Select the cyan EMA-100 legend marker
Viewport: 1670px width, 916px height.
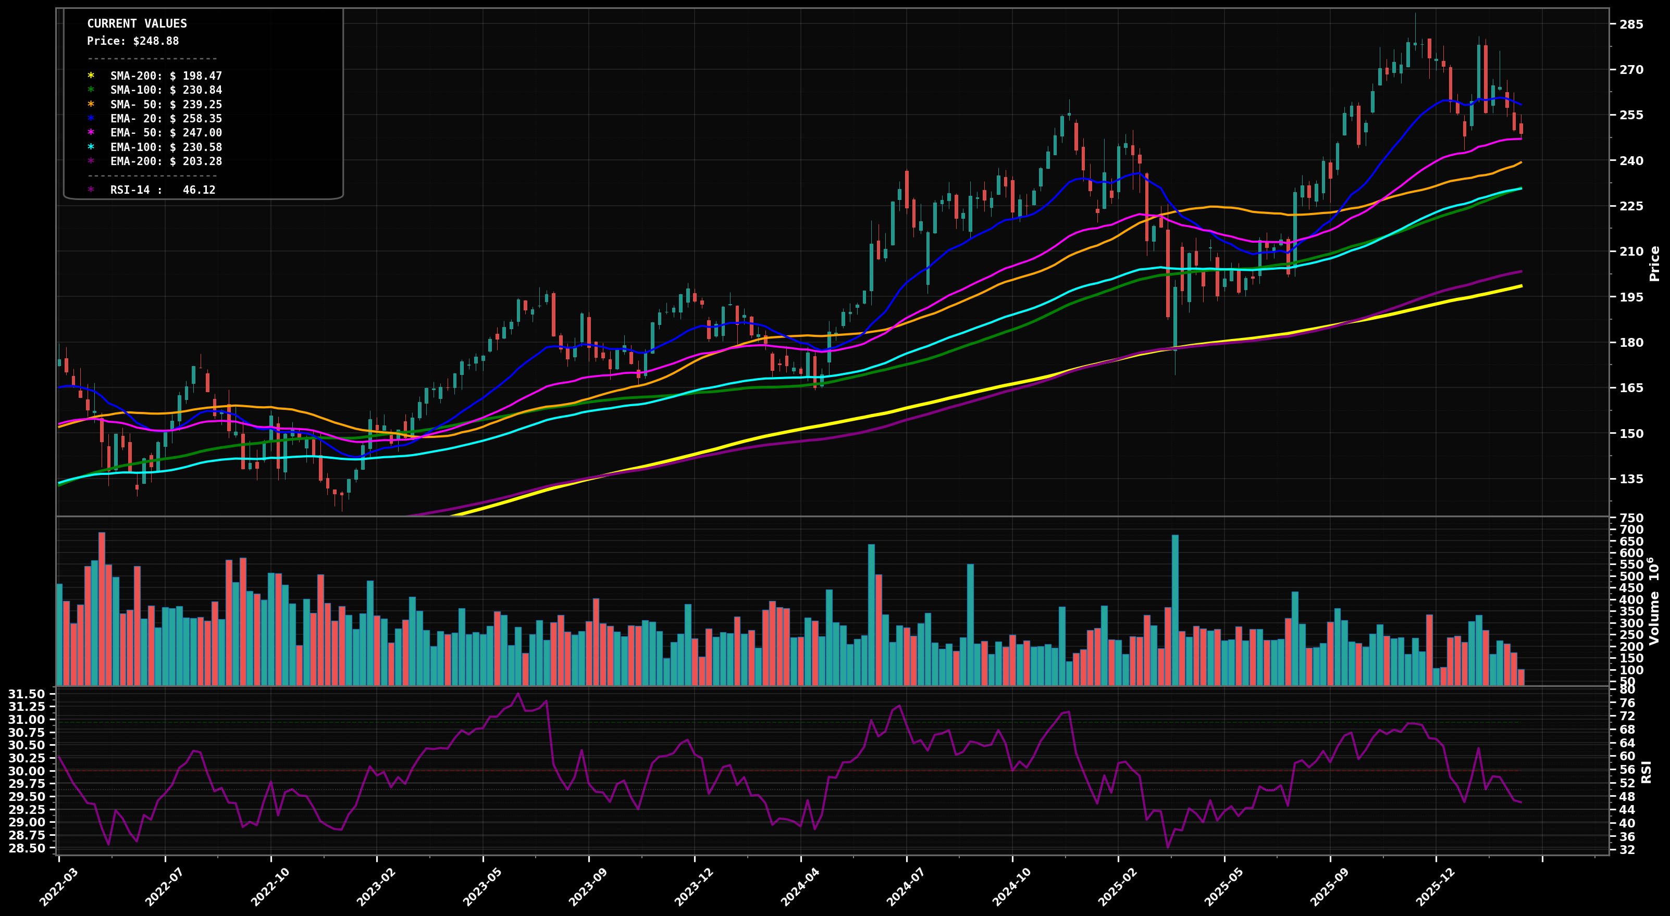pos(91,147)
